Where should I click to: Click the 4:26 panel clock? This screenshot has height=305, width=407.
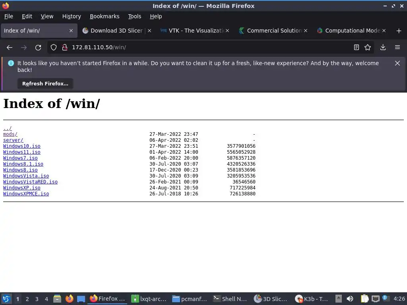pyautogui.click(x=399, y=299)
